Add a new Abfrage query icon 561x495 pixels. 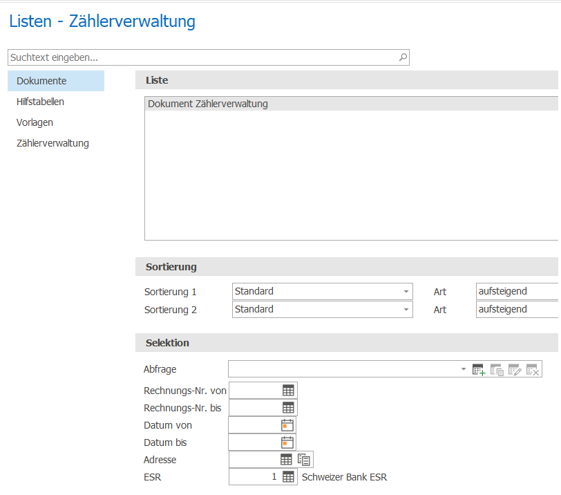(x=479, y=369)
